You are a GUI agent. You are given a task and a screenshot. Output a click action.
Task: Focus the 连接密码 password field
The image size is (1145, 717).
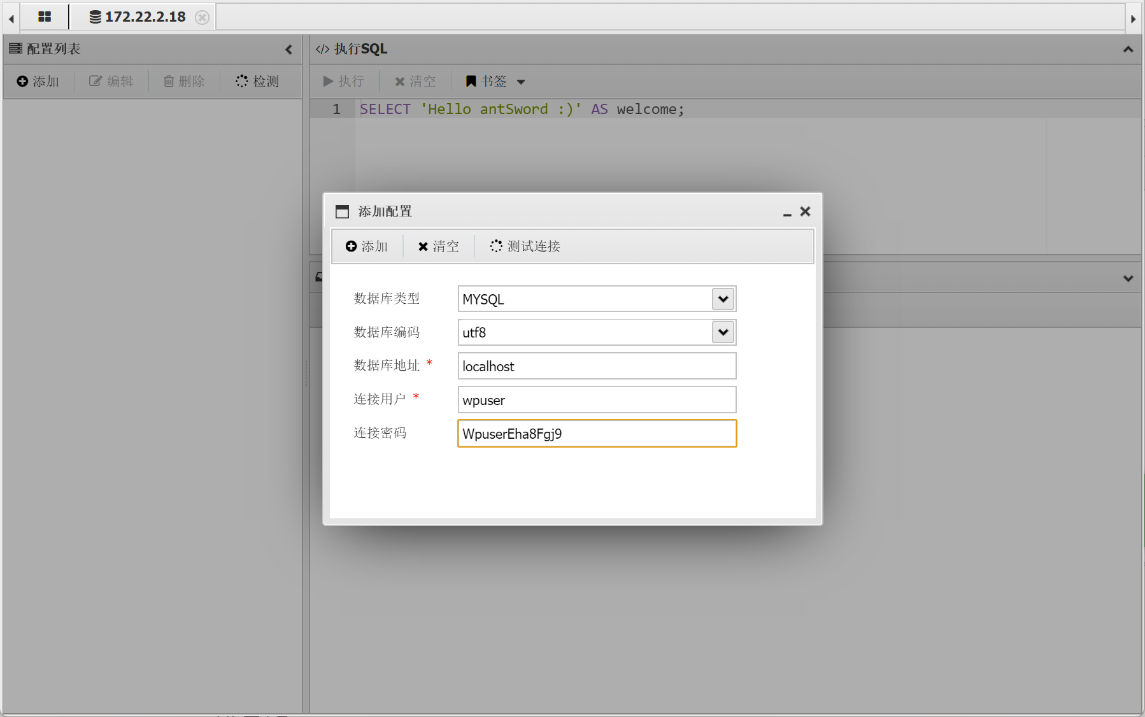click(597, 434)
